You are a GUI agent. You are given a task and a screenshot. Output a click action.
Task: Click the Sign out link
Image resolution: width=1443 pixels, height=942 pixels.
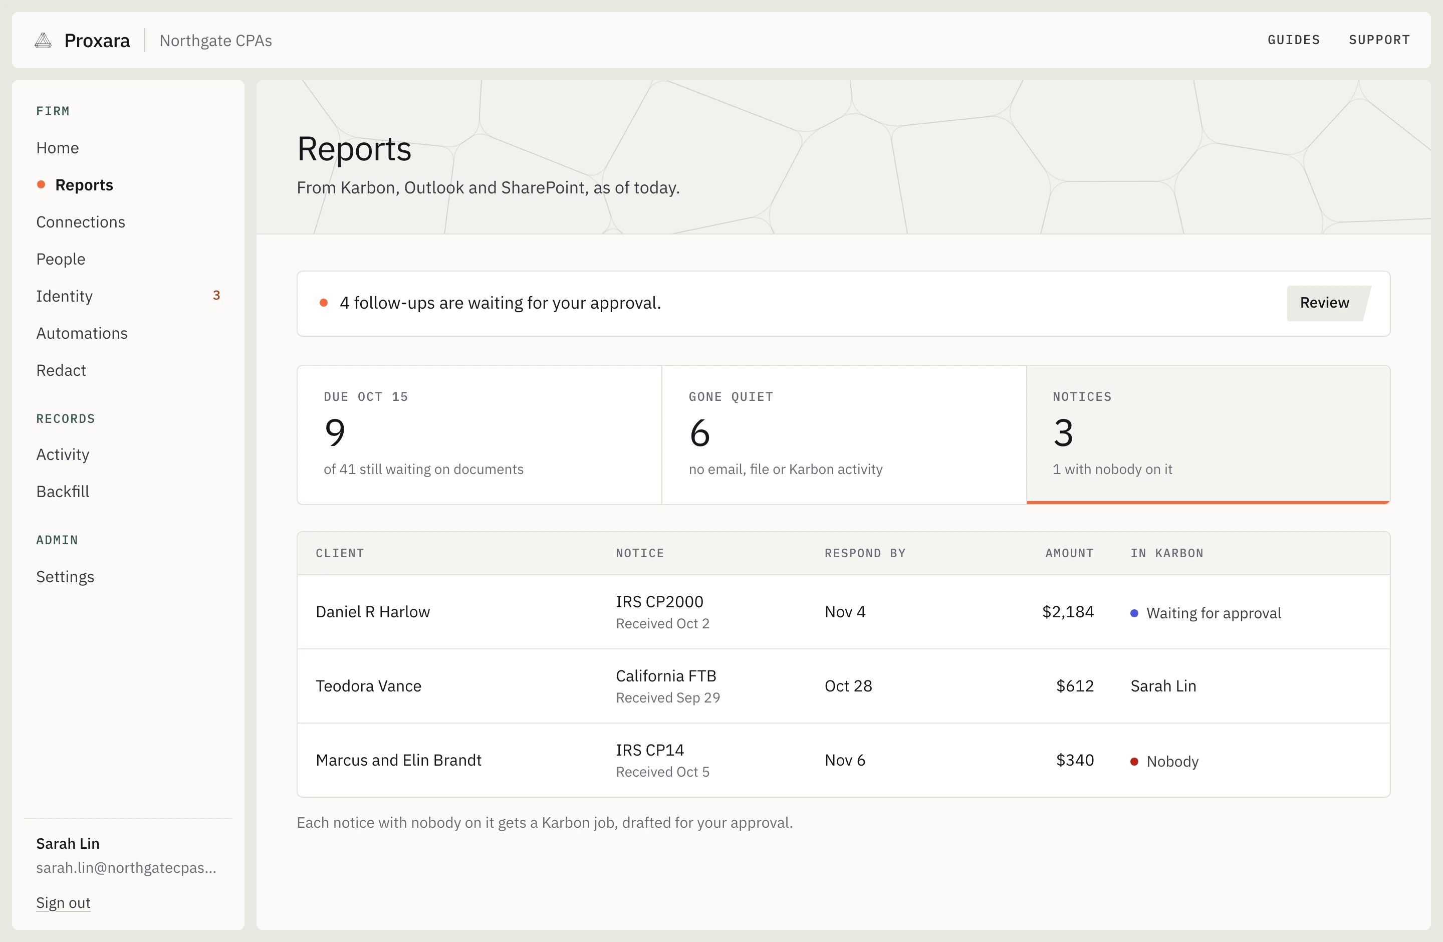point(63,902)
